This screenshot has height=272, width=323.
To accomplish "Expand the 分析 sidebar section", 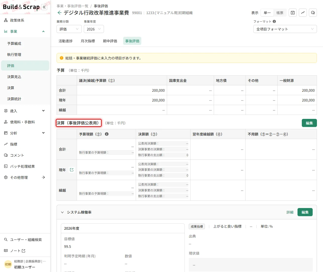I will (x=43, y=133).
